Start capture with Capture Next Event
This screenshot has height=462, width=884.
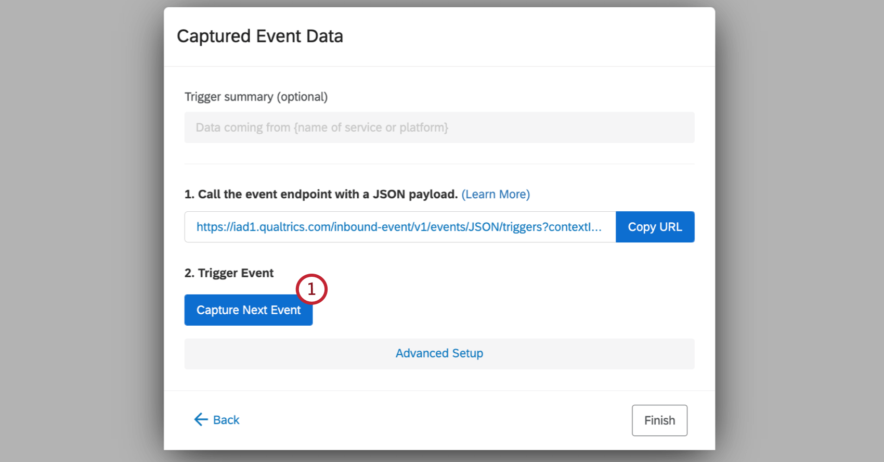(248, 311)
